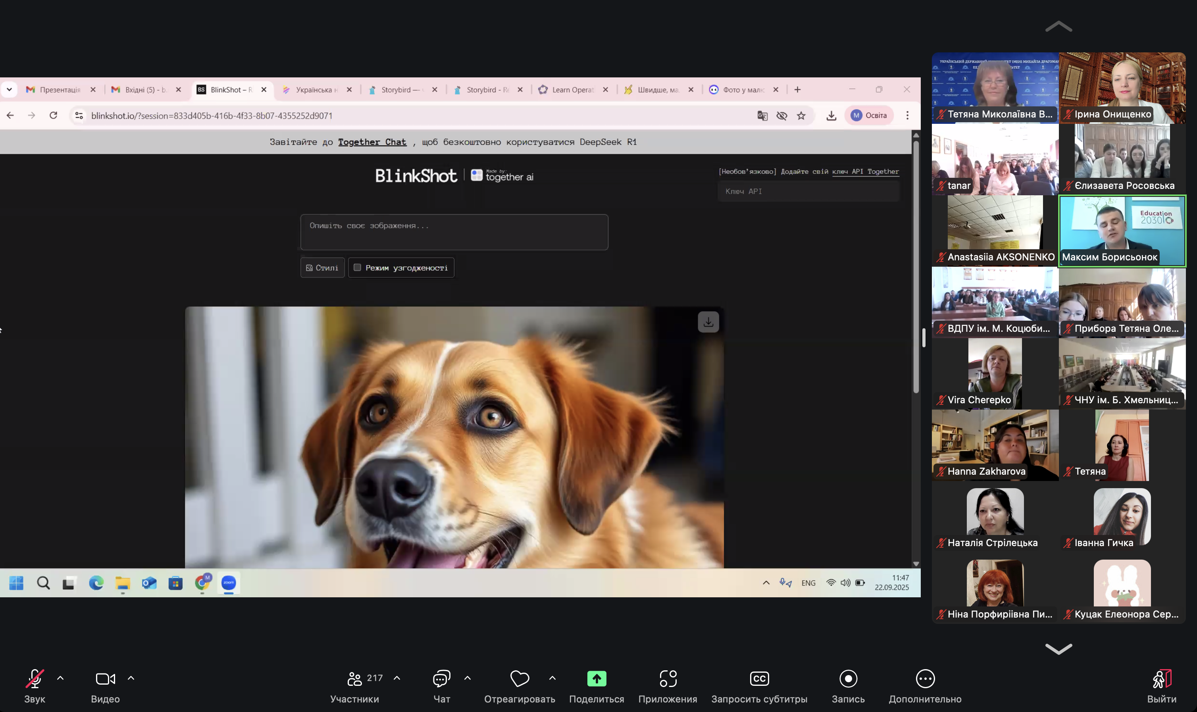1197x712 pixels.
Task: Start recording with Запись icon
Action: click(848, 678)
